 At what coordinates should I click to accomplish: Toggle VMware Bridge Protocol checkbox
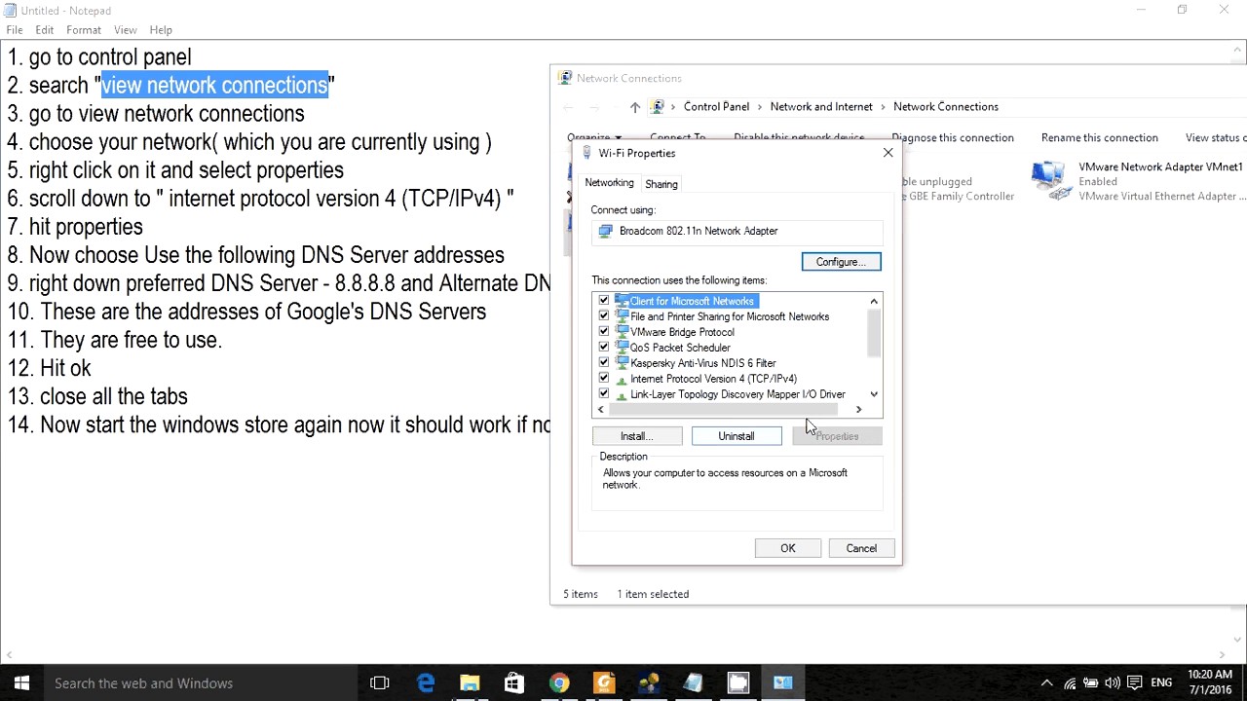pyautogui.click(x=604, y=332)
